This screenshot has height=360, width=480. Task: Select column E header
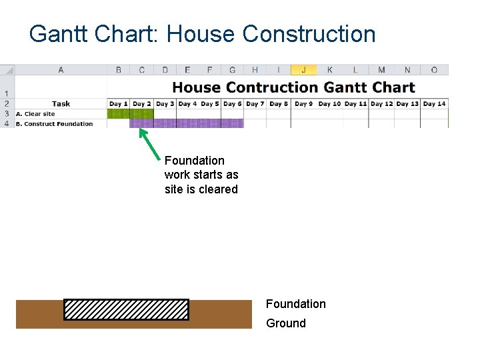click(x=187, y=70)
